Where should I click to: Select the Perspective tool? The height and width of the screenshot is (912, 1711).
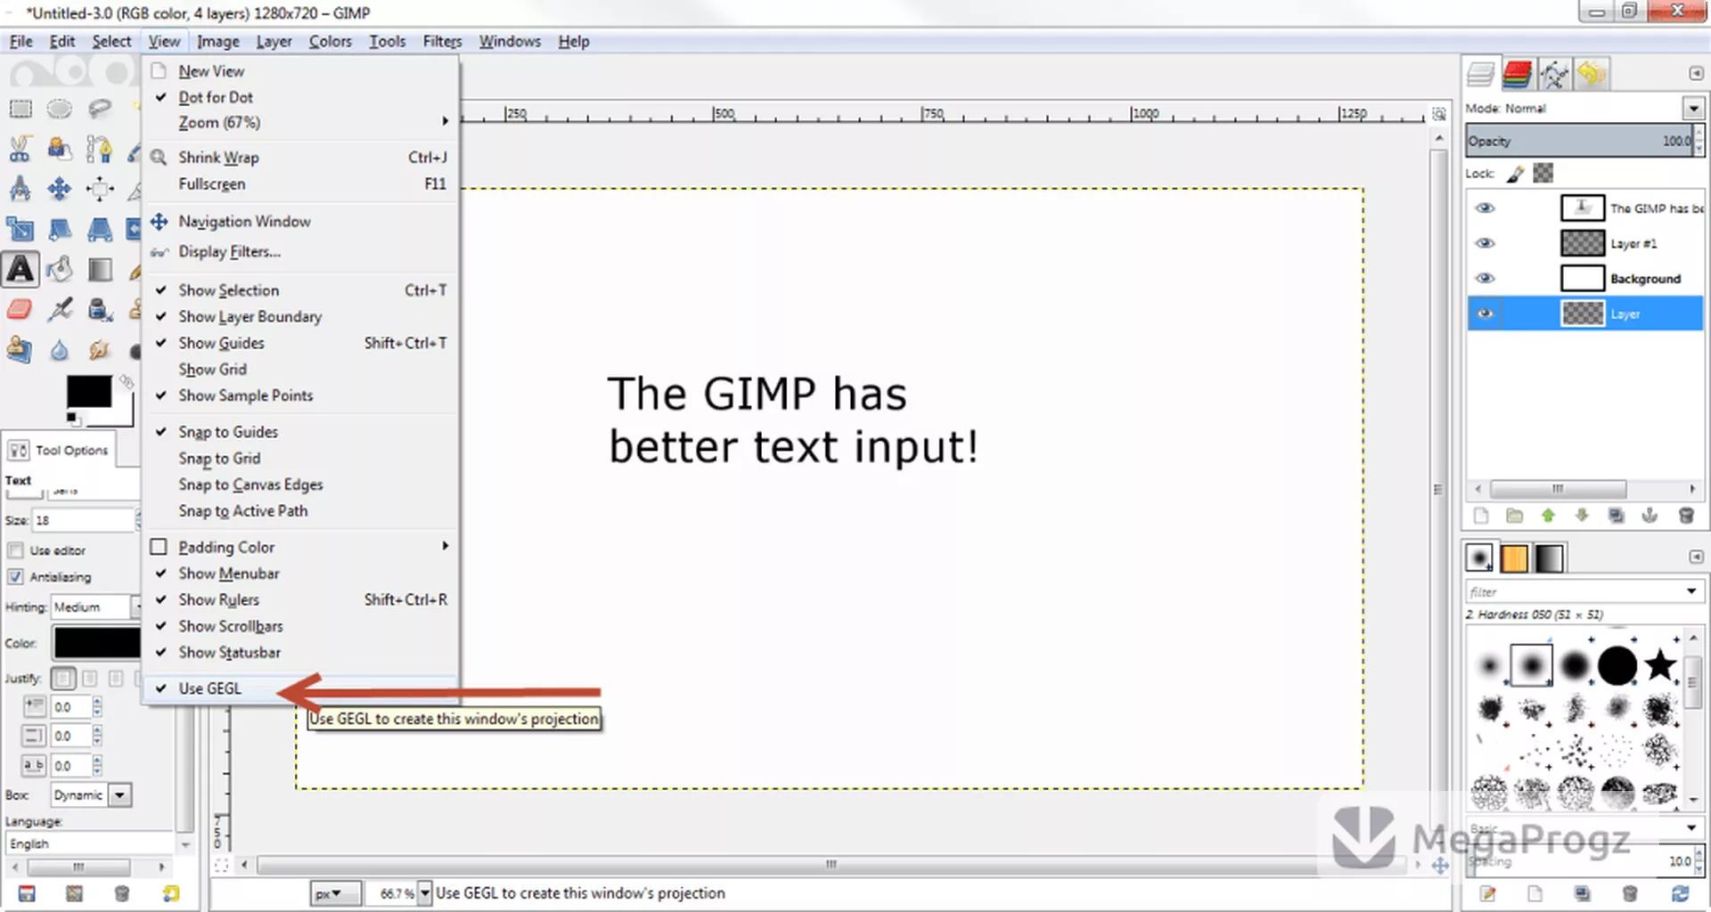(100, 230)
